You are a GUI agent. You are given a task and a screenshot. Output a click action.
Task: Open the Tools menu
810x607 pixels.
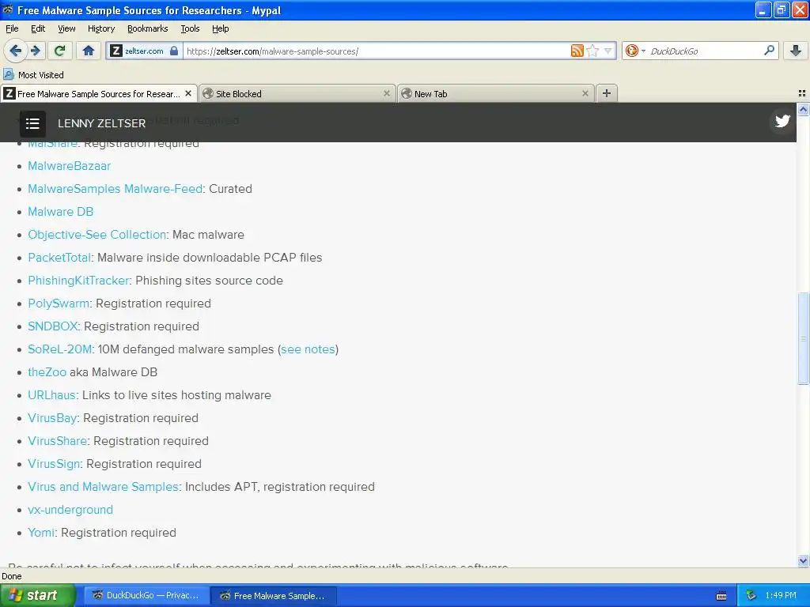point(190,28)
